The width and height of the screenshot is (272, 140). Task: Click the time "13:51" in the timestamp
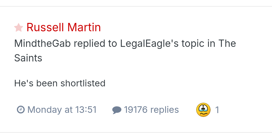(86, 110)
